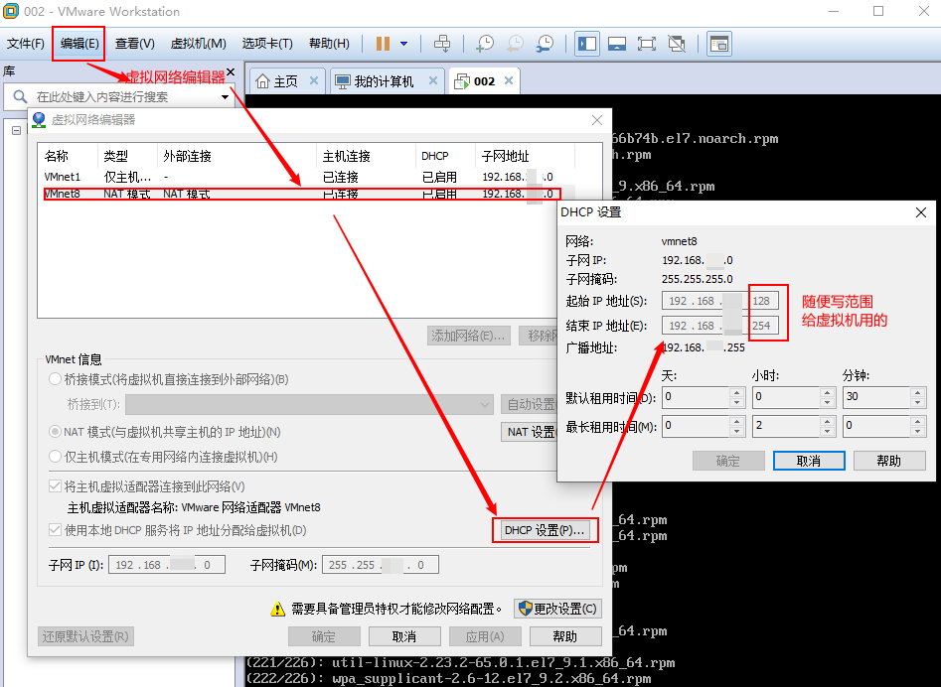Collapse the library tree with minus expander
Image resolution: width=941 pixels, height=687 pixels.
click(16, 130)
